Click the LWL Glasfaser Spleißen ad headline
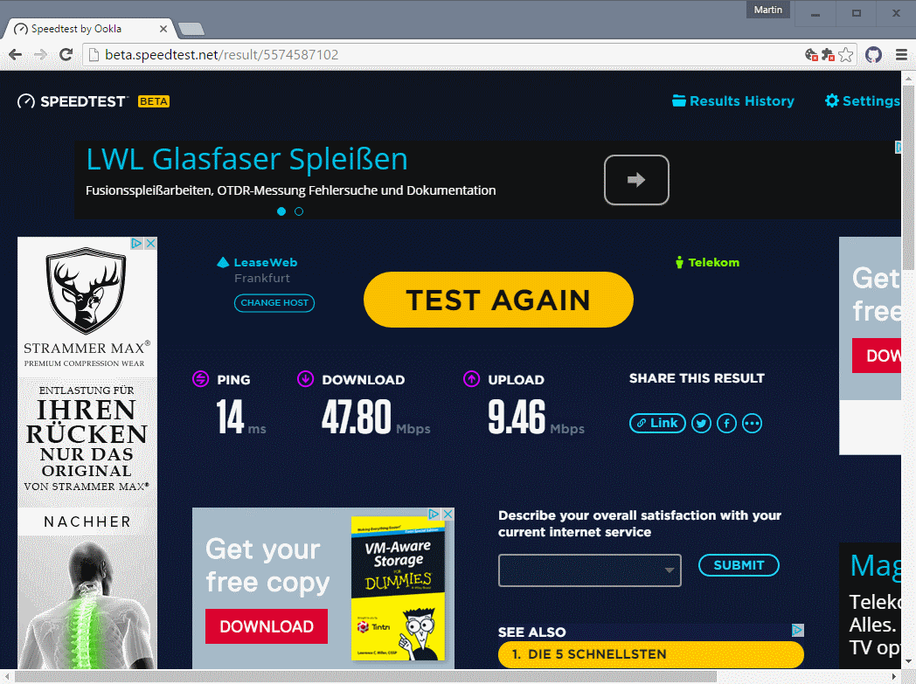Image resolution: width=916 pixels, height=684 pixels. click(x=247, y=159)
